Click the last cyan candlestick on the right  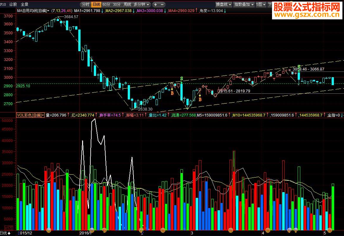point(333,81)
